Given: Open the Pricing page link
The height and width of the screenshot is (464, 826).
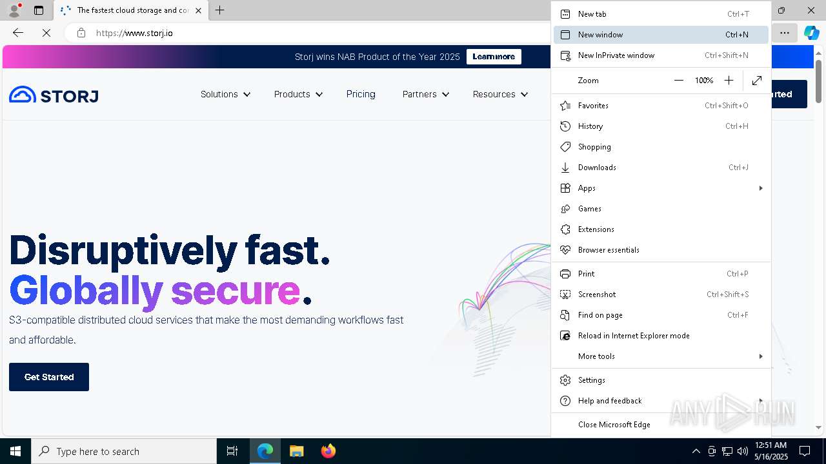Looking at the screenshot, I should click(x=361, y=94).
